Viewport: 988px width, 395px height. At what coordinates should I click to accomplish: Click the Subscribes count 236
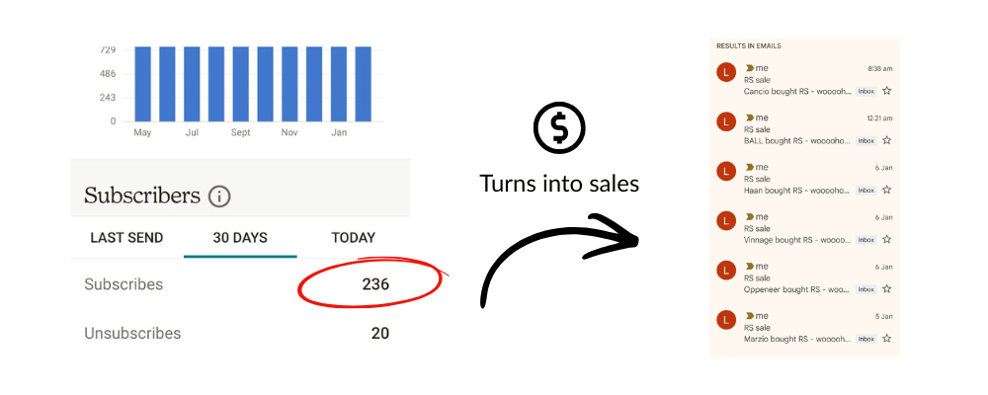tap(375, 284)
